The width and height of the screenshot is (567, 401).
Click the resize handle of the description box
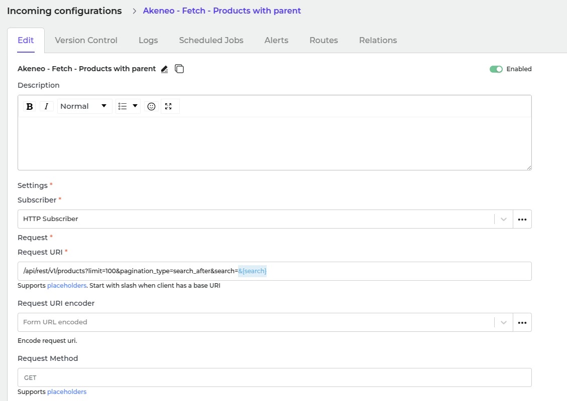529,167
